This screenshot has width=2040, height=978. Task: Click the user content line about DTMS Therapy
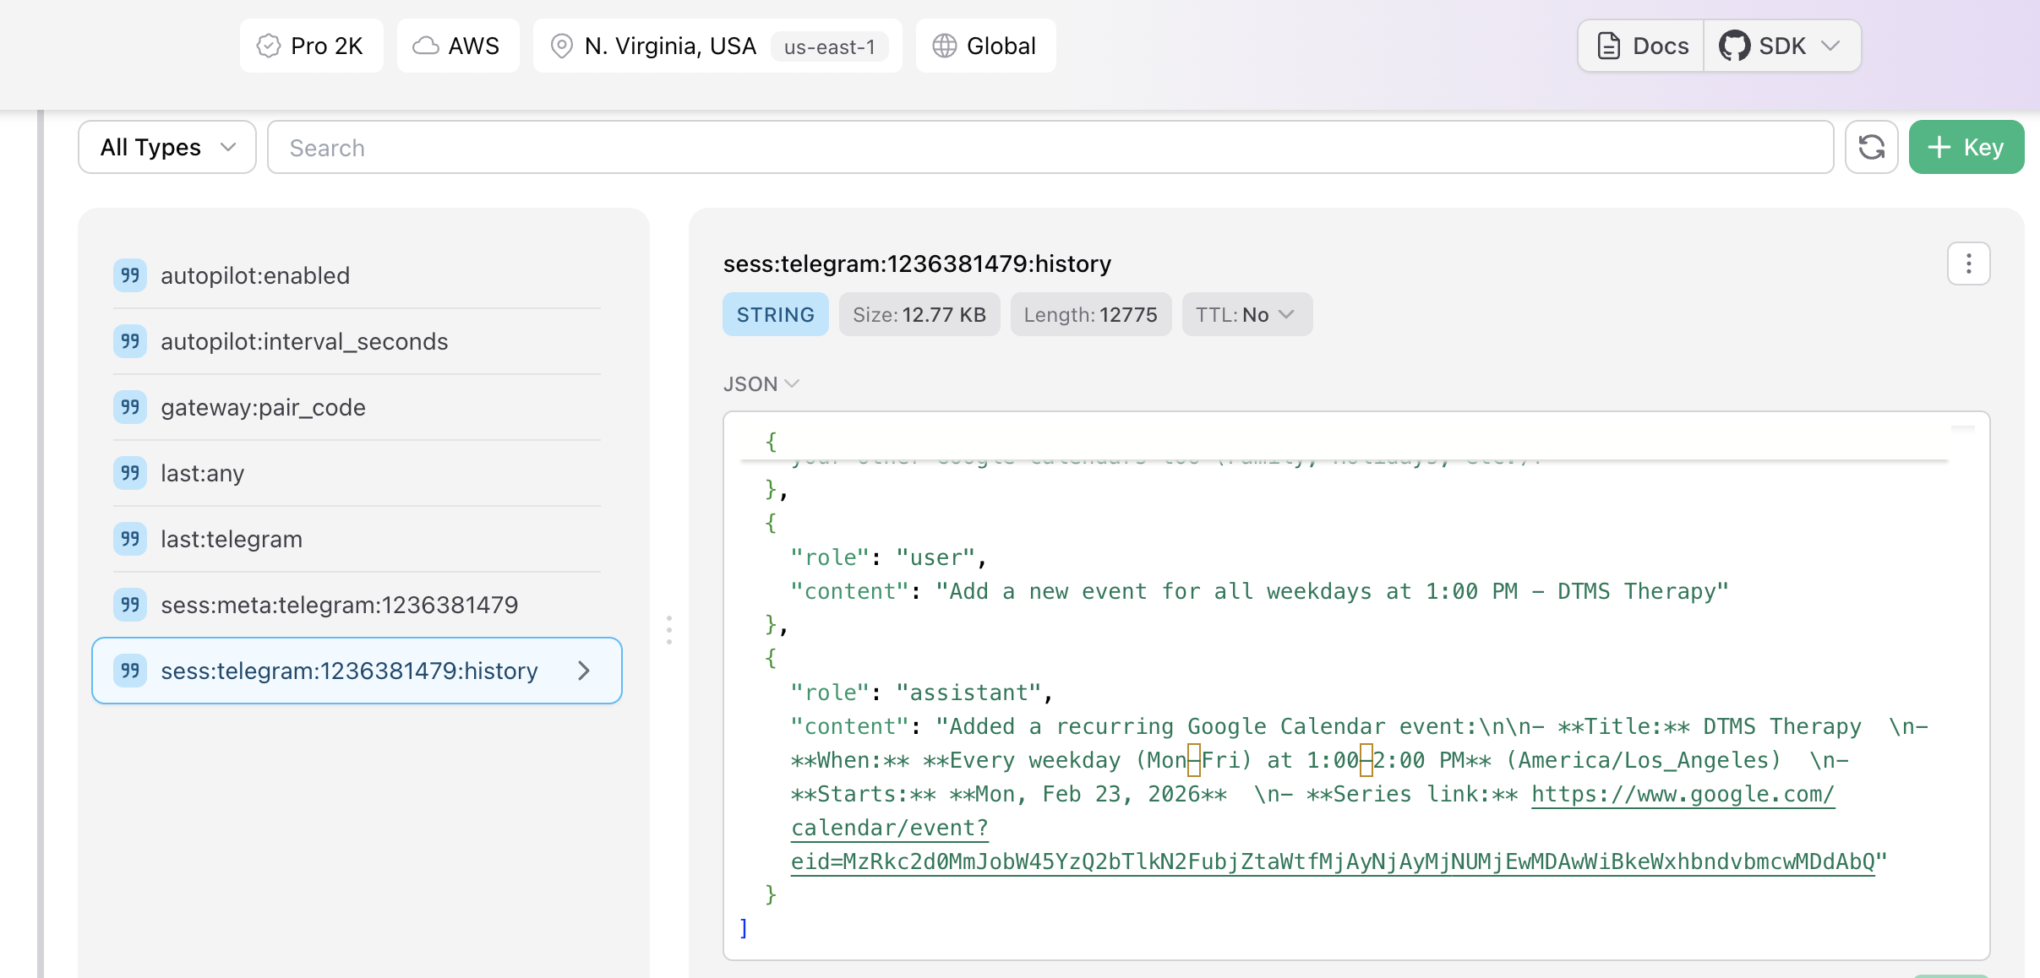1259,591
